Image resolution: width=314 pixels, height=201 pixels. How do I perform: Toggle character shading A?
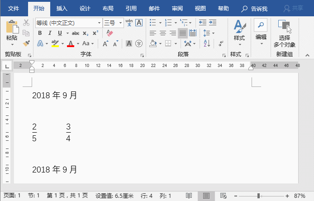point(129,43)
